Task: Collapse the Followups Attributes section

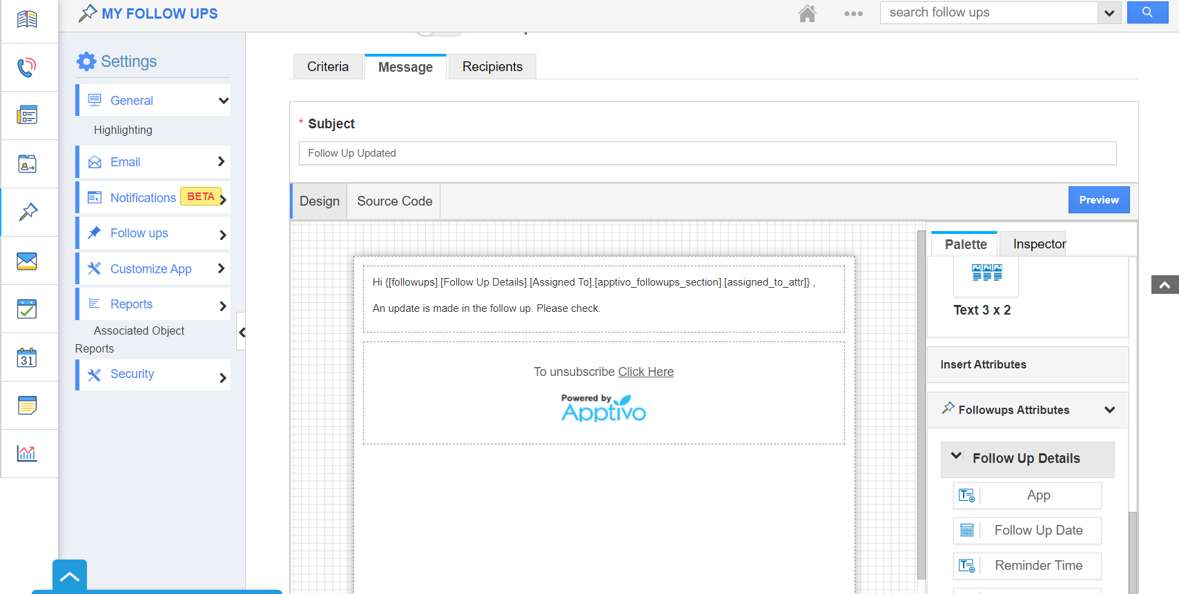Action: click(1109, 410)
